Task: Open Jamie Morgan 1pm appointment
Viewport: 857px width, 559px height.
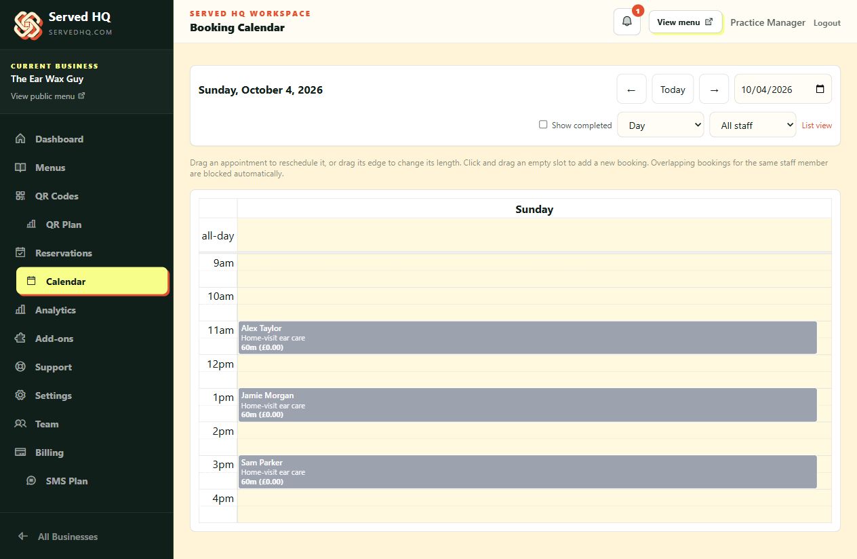Action: [x=527, y=404]
